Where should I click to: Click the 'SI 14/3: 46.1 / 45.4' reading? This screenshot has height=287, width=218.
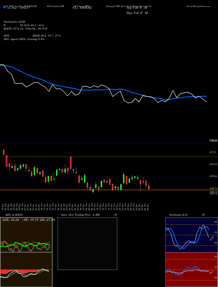(x=32, y=25)
